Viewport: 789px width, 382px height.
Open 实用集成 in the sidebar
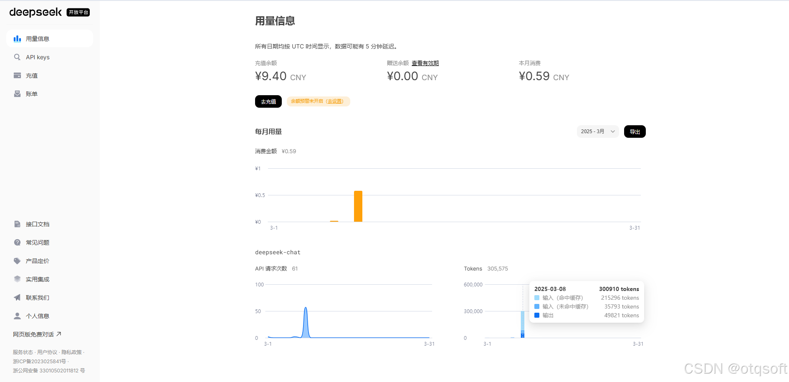point(50,279)
